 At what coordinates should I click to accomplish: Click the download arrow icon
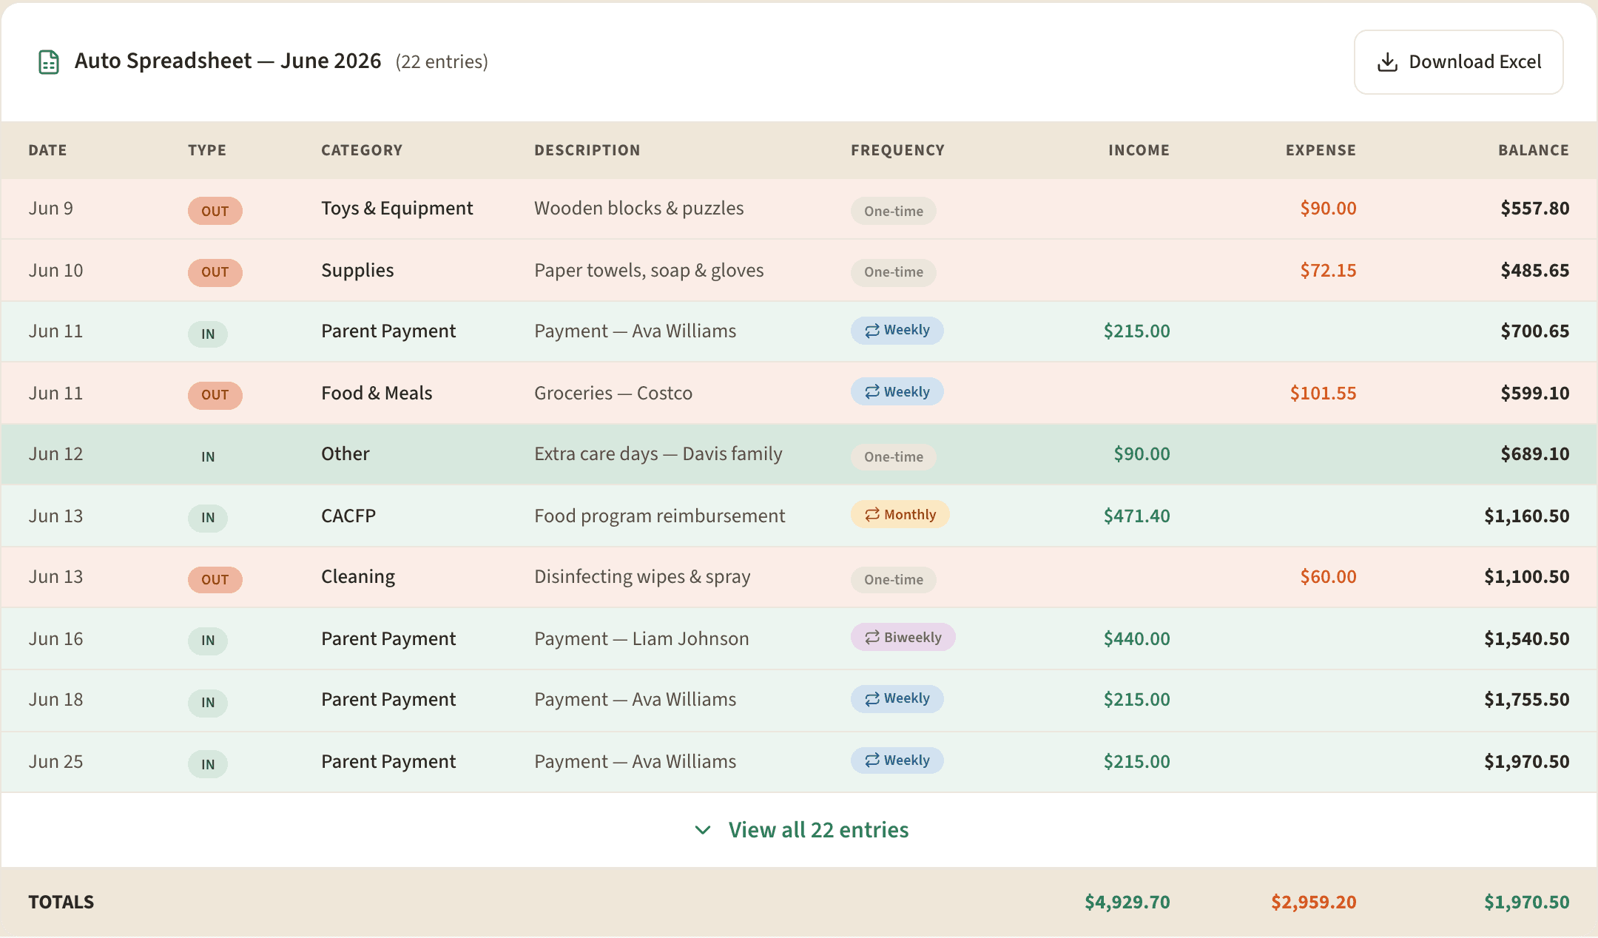click(x=1387, y=62)
